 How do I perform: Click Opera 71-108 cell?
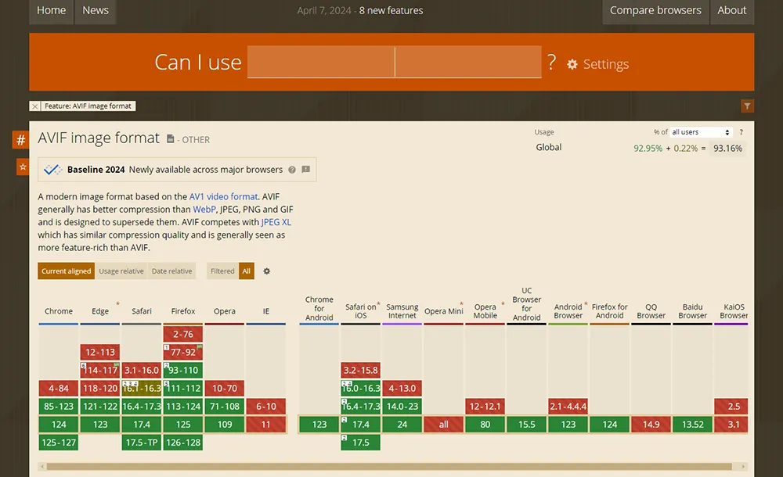coord(224,406)
